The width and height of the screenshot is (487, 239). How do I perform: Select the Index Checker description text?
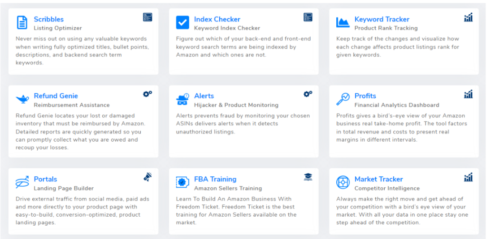point(243,47)
